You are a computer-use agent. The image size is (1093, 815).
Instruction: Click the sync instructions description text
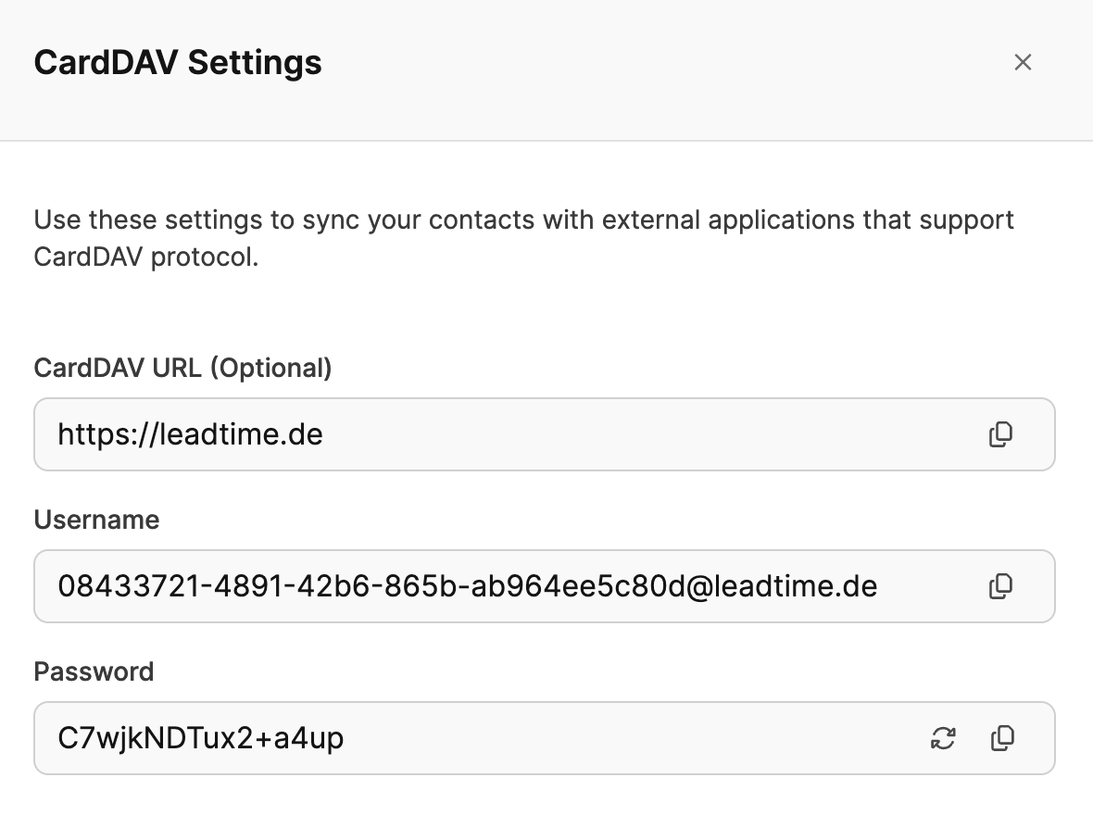pos(523,238)
